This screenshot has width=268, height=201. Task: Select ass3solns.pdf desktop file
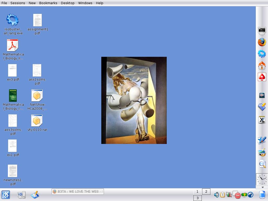(x=13, y=125)
